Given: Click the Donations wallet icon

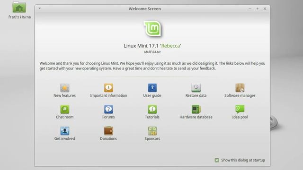Looking at the screenshot, I should [x=108, y=131].
